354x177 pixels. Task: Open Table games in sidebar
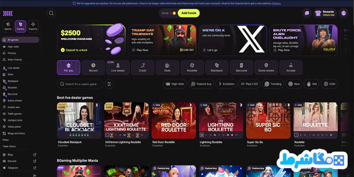(20, 114)
